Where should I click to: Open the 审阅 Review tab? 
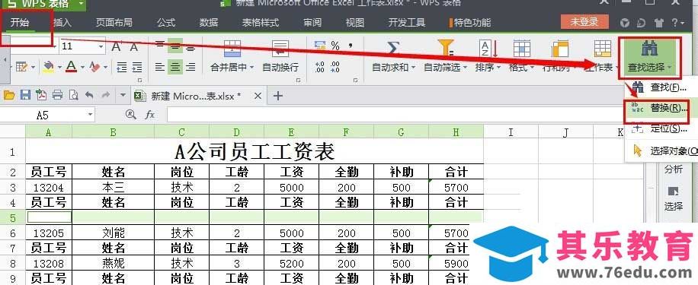coord(312,22)
